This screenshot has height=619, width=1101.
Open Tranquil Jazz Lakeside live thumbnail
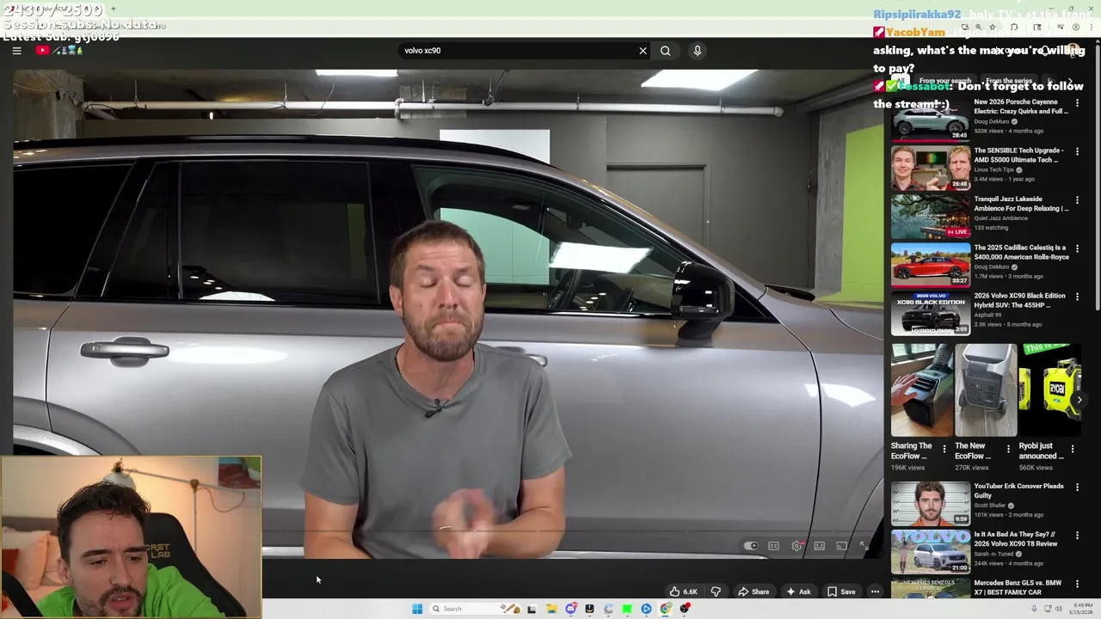(930, 216)
